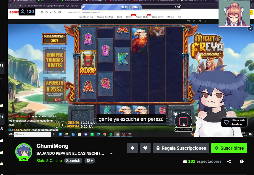Open the browser tab search chevron
The image size is (254, 175).
10,1
